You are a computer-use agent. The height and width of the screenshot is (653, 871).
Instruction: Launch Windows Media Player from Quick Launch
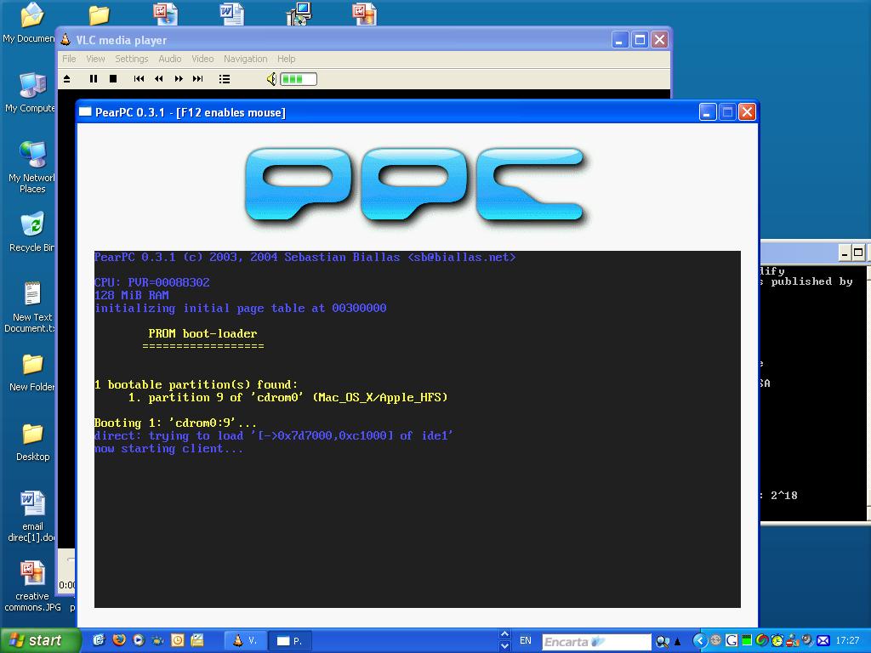click(x=139, y=640)
